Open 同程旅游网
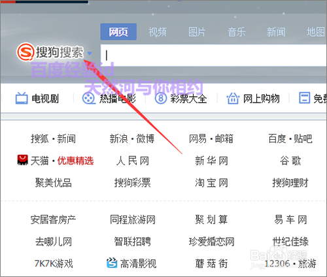The image size is (327, 277). (x=133, y=220)
